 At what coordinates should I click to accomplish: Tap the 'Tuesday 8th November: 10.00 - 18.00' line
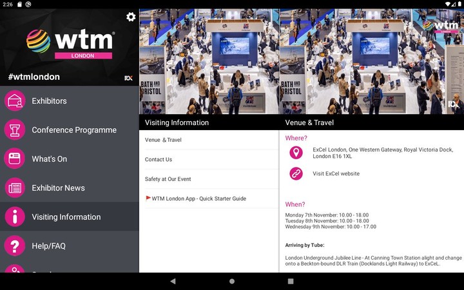click(327, 221)
